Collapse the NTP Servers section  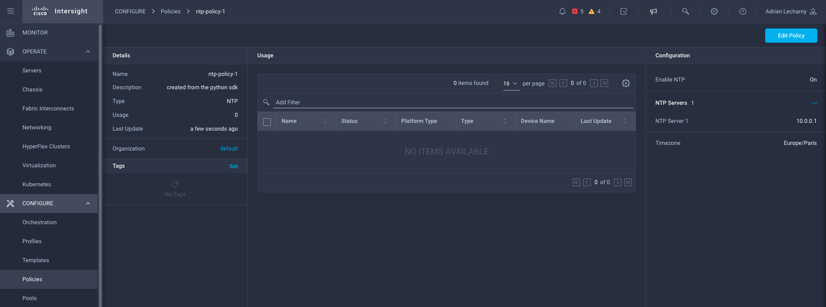(x=814, y=103)
